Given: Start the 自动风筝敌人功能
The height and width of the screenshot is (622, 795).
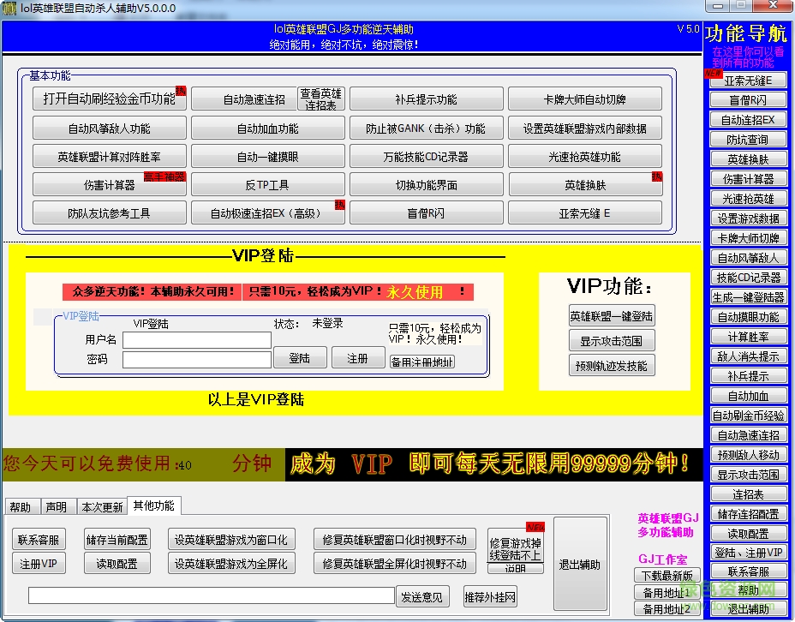Looking at the screenshot, I should pos(109,127).
